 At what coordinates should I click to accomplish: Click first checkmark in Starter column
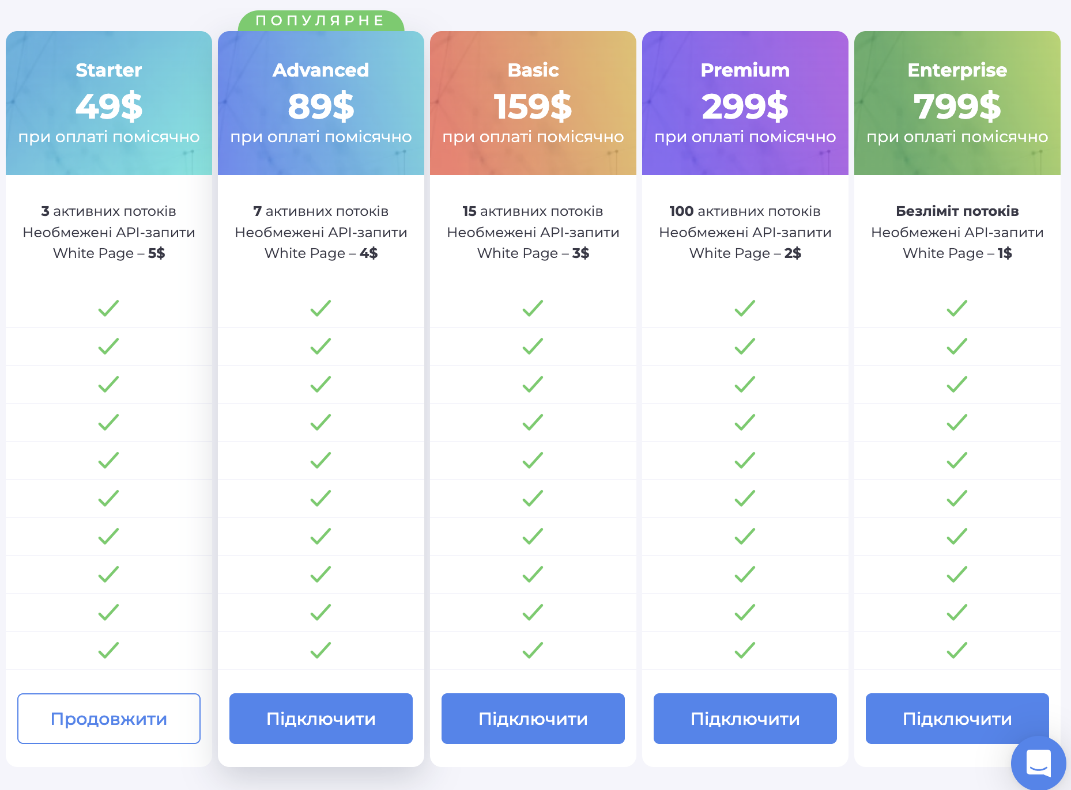(108, 309)
